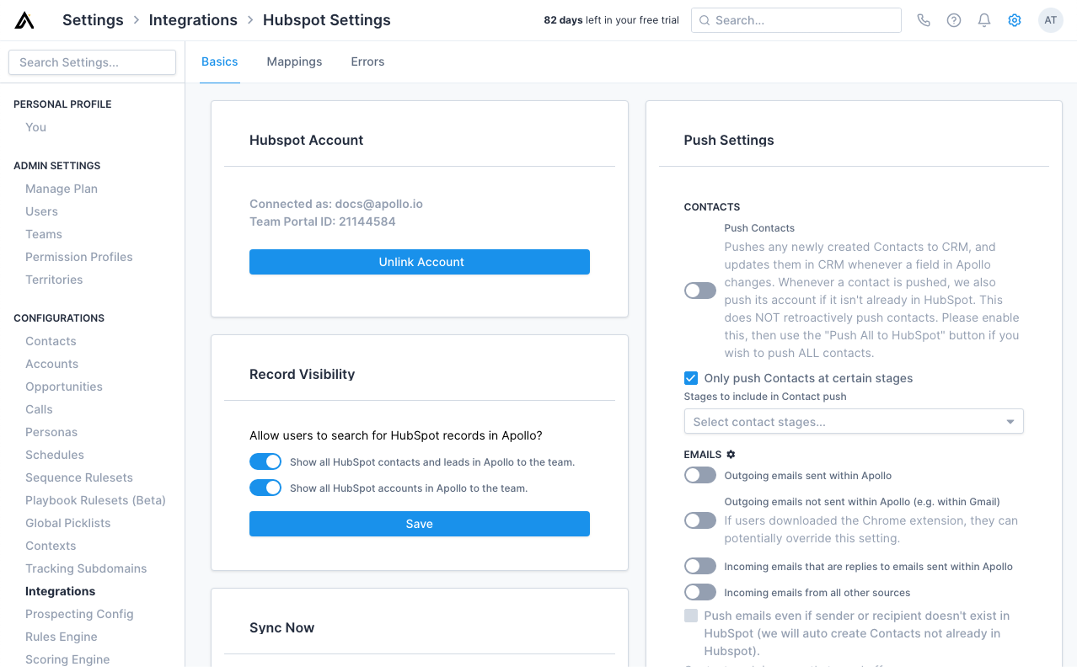Toggle Incoming emails from all other sources

coord(699,592)
